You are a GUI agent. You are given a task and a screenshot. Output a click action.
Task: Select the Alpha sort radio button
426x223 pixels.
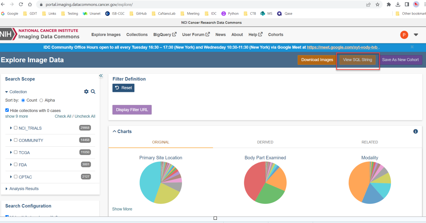pos(41,100)
